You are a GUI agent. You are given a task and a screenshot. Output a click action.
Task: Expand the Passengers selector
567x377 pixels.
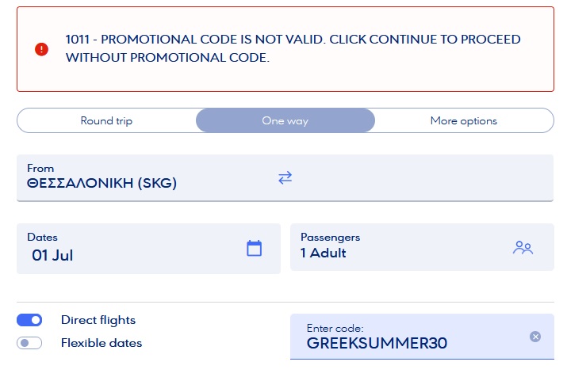coord(422,247)
